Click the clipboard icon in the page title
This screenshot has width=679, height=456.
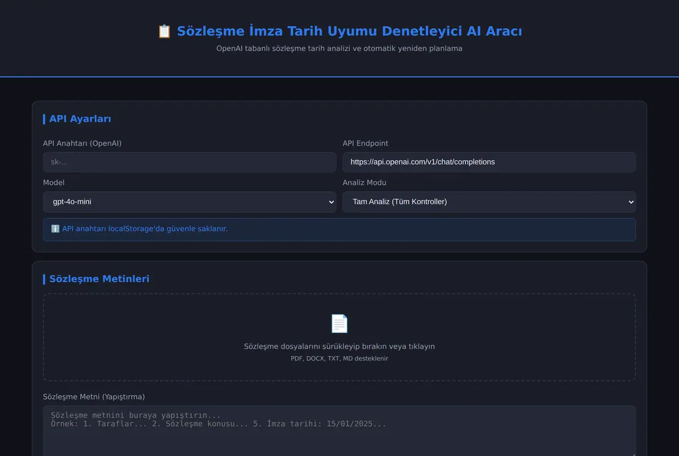(164, 31)
